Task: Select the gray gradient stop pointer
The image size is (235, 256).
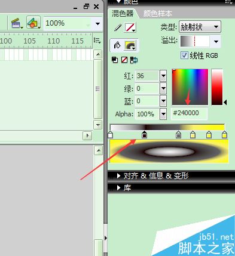Action: click(x=179, y=135)
